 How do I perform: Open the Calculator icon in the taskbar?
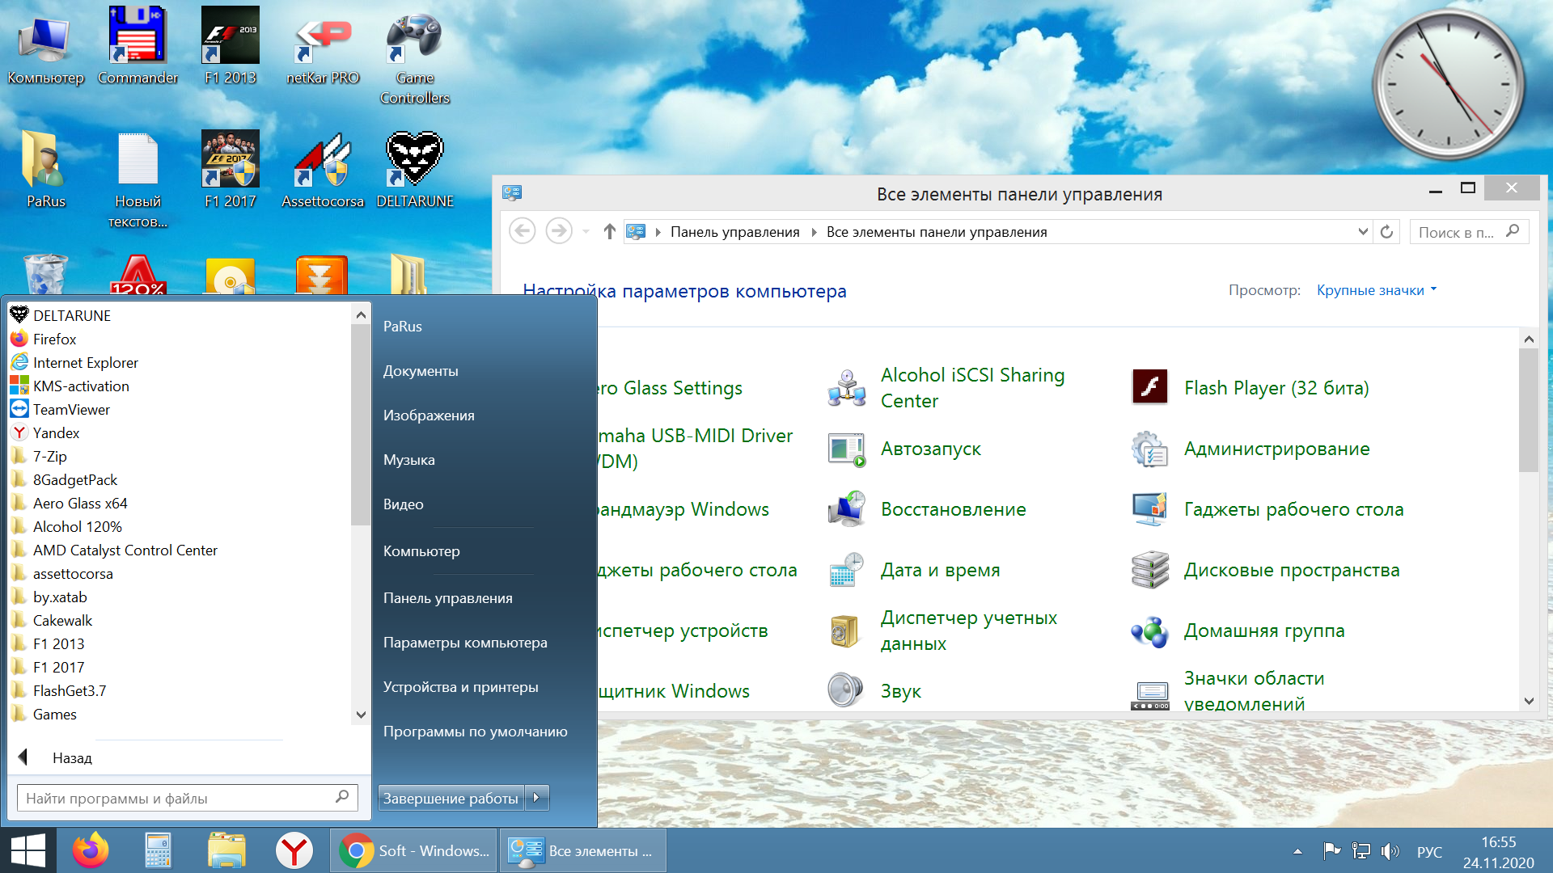[x=158, y=850]
